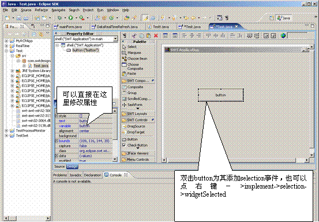Pick the Choose Composite palette entry

[133, 66]
